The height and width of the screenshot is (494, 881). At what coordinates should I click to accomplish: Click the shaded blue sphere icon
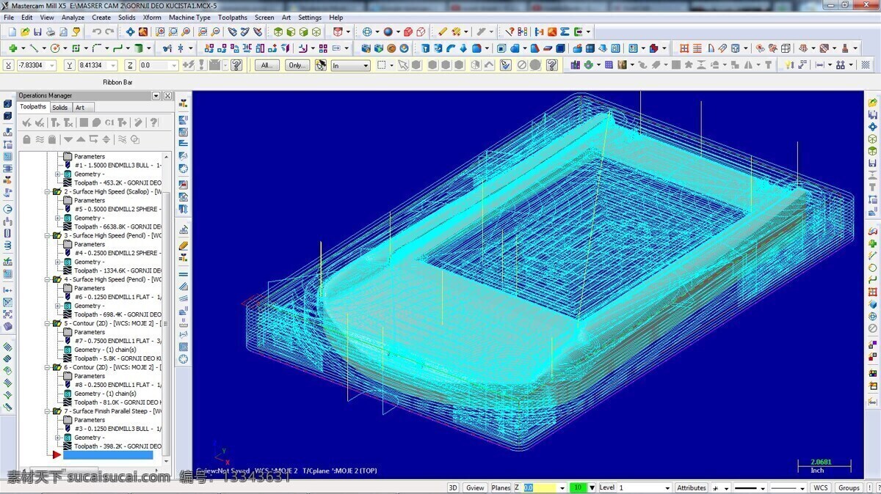[x=387, y=32]
